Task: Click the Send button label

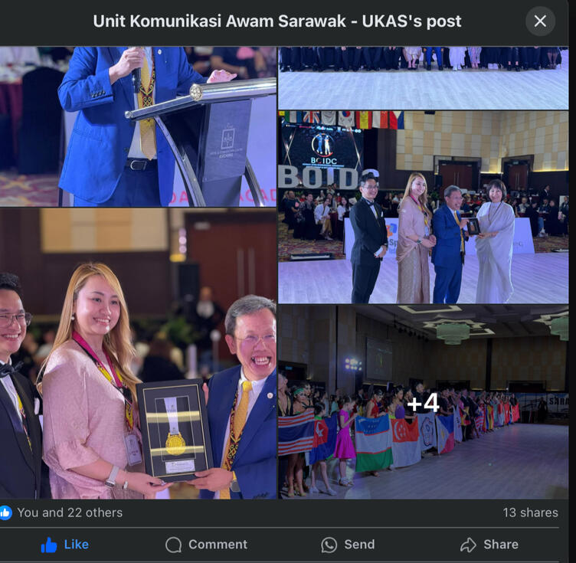Action: click(359, 545)
